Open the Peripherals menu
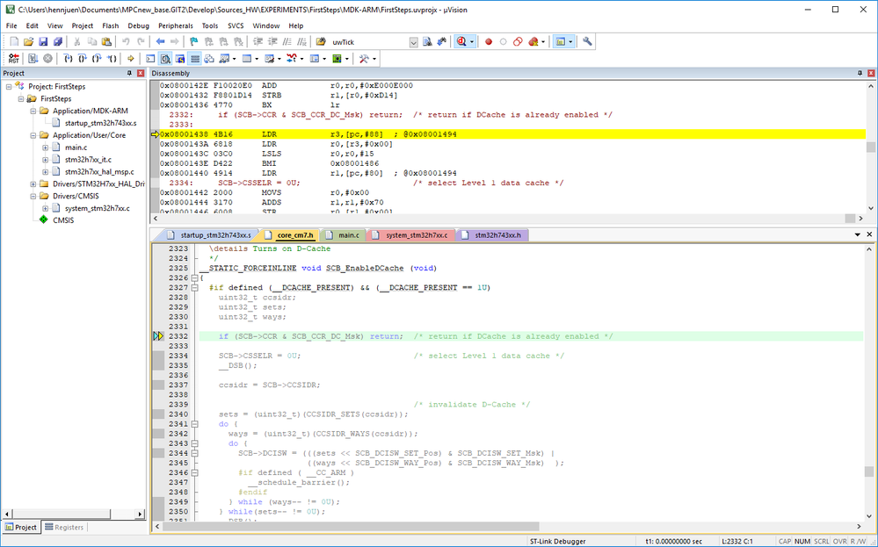 [175, 25]
